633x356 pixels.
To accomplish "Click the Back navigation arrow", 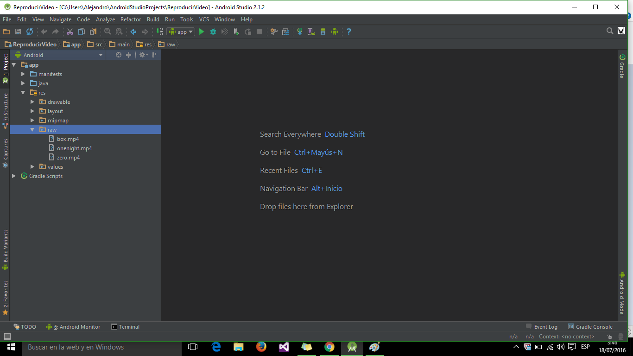I will coord(133,32).
